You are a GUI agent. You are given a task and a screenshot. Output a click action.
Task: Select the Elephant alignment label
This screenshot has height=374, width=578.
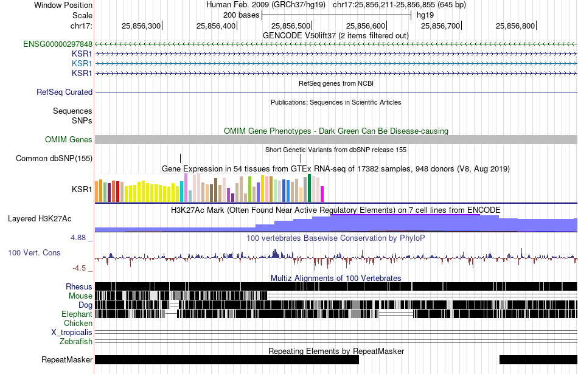[x=77, y=314]
